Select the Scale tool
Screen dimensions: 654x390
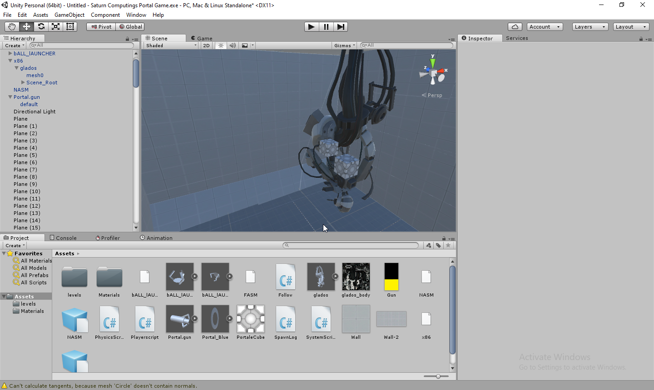point(55,27)
